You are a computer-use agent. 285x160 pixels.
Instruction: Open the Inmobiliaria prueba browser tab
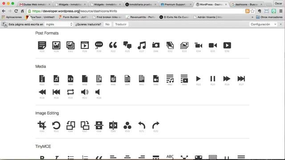(141, 4)
